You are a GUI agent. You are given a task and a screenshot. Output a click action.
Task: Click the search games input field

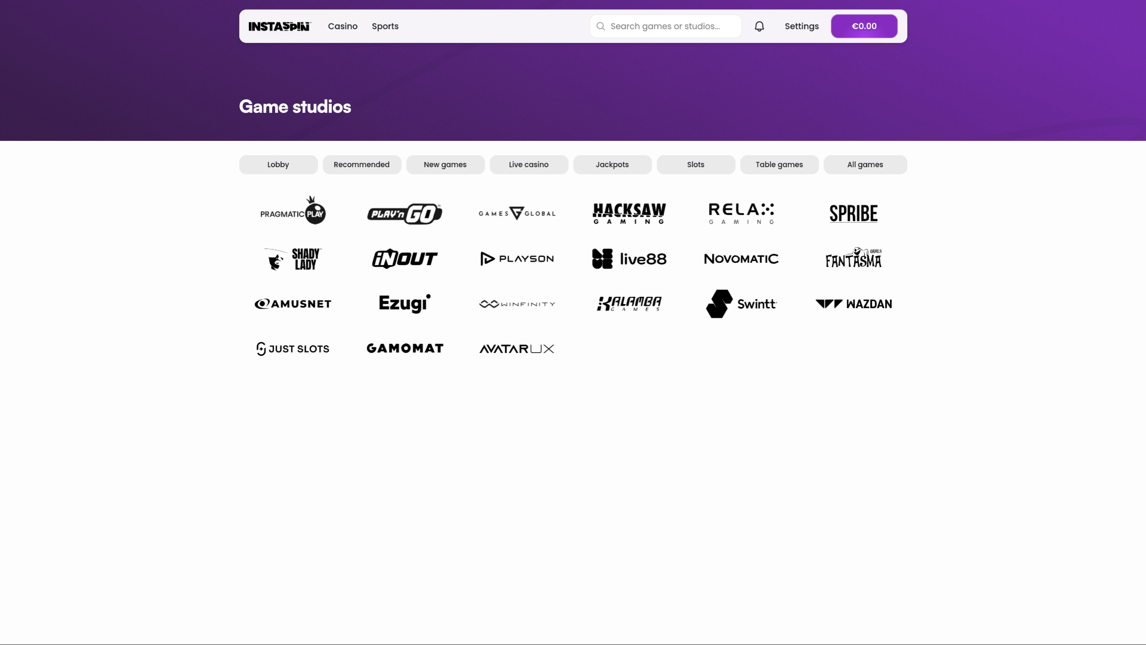(665, 26)
